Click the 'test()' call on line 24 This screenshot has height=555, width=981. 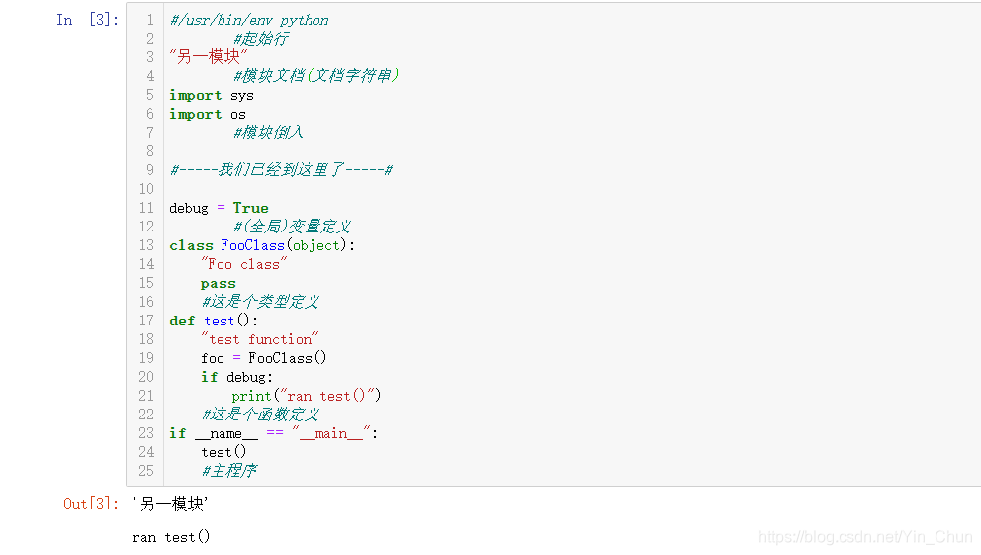pos(223,452)
